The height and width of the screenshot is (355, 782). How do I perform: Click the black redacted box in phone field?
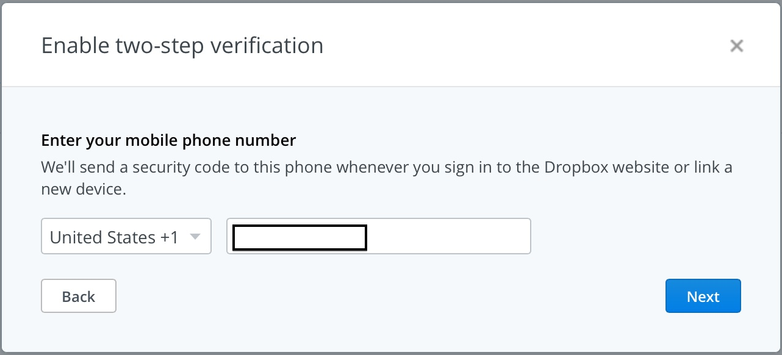[300, 238]
